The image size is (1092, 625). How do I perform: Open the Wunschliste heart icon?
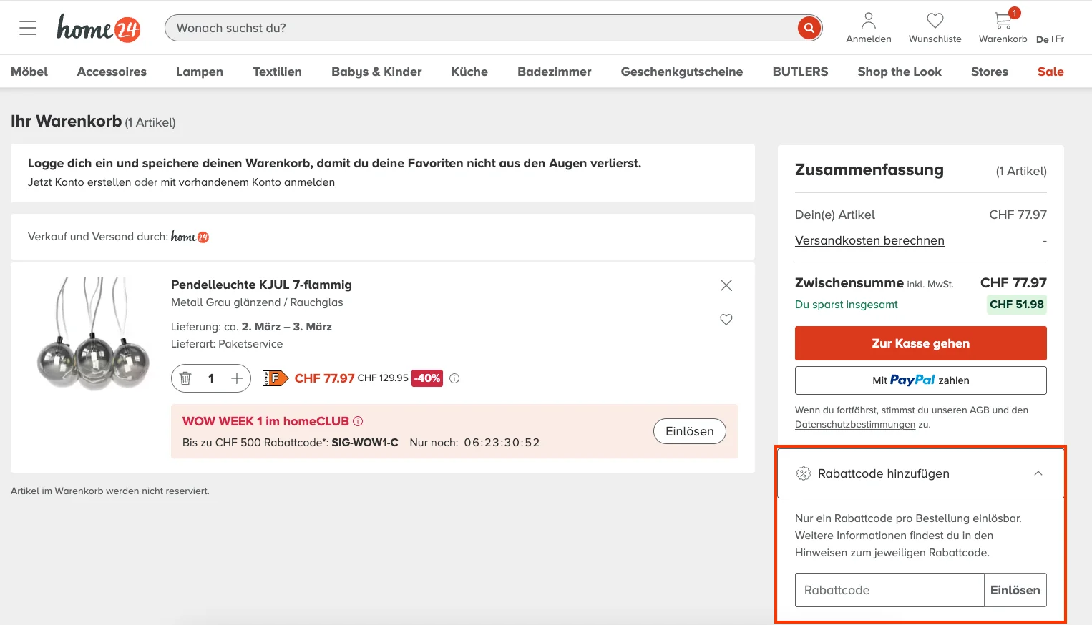coord(935,21)
